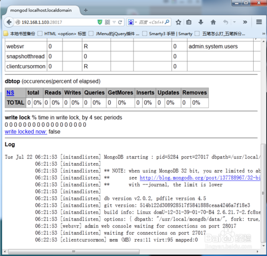The image size is (267, 256).
Task: Open the blog.mongodb.org link in the log
Action: (x=200, y=177)
